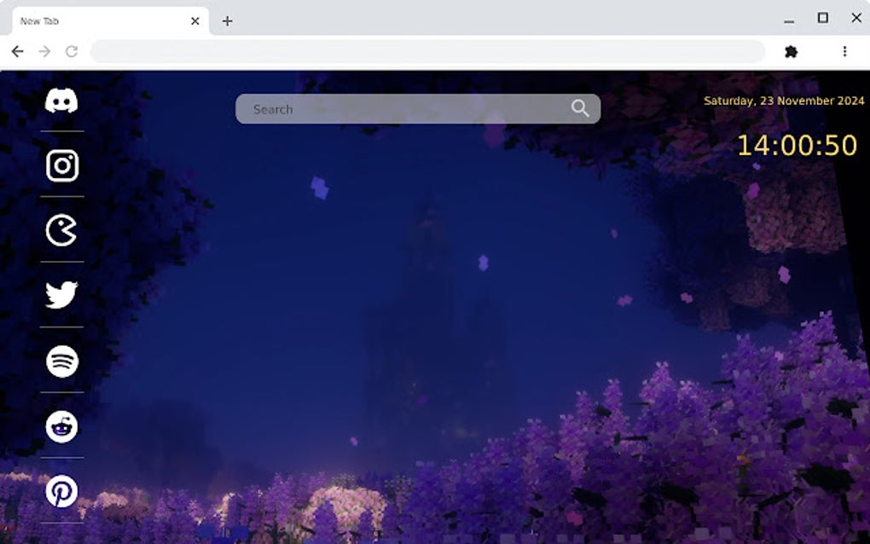Click the back navigation arrow

pyautogui.click(x=18, y=51)
